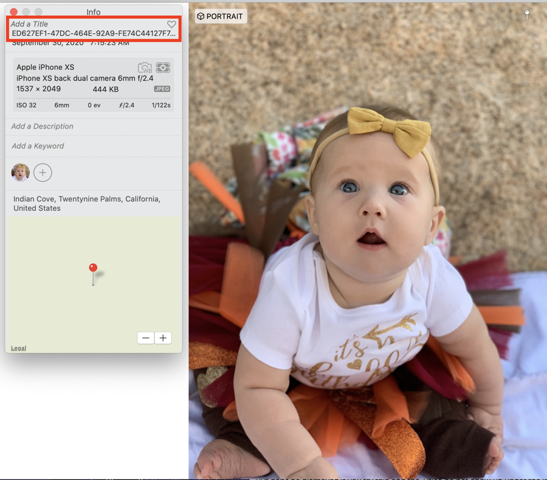Click the Add a Keyword field
The width and height of the screenshot is (547, 480).
[x=38, y=146]
